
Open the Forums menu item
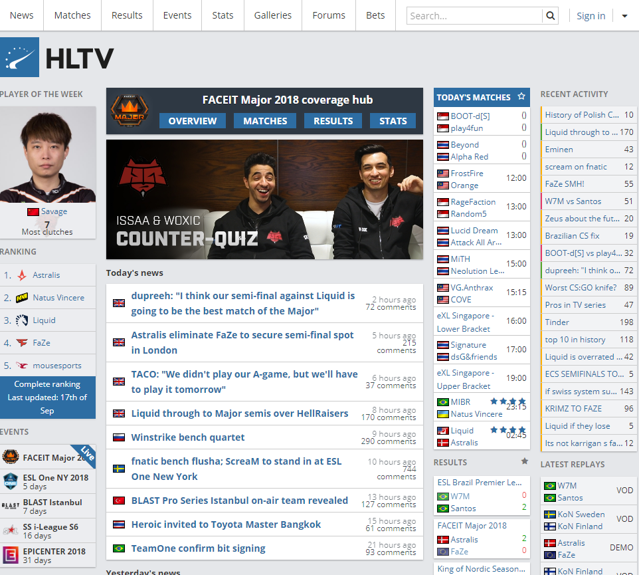[329, 15]
